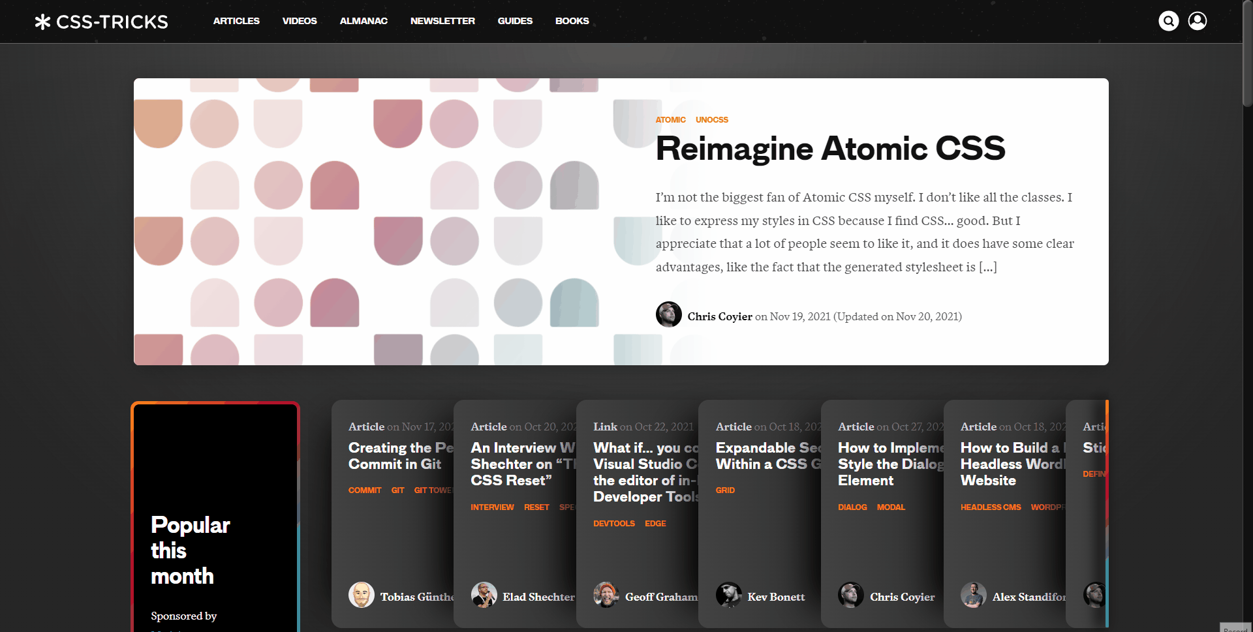This screenshot has height=632, width=1253.
Task: Click Alex Standiford's author avatar
Action: point(973,595)
